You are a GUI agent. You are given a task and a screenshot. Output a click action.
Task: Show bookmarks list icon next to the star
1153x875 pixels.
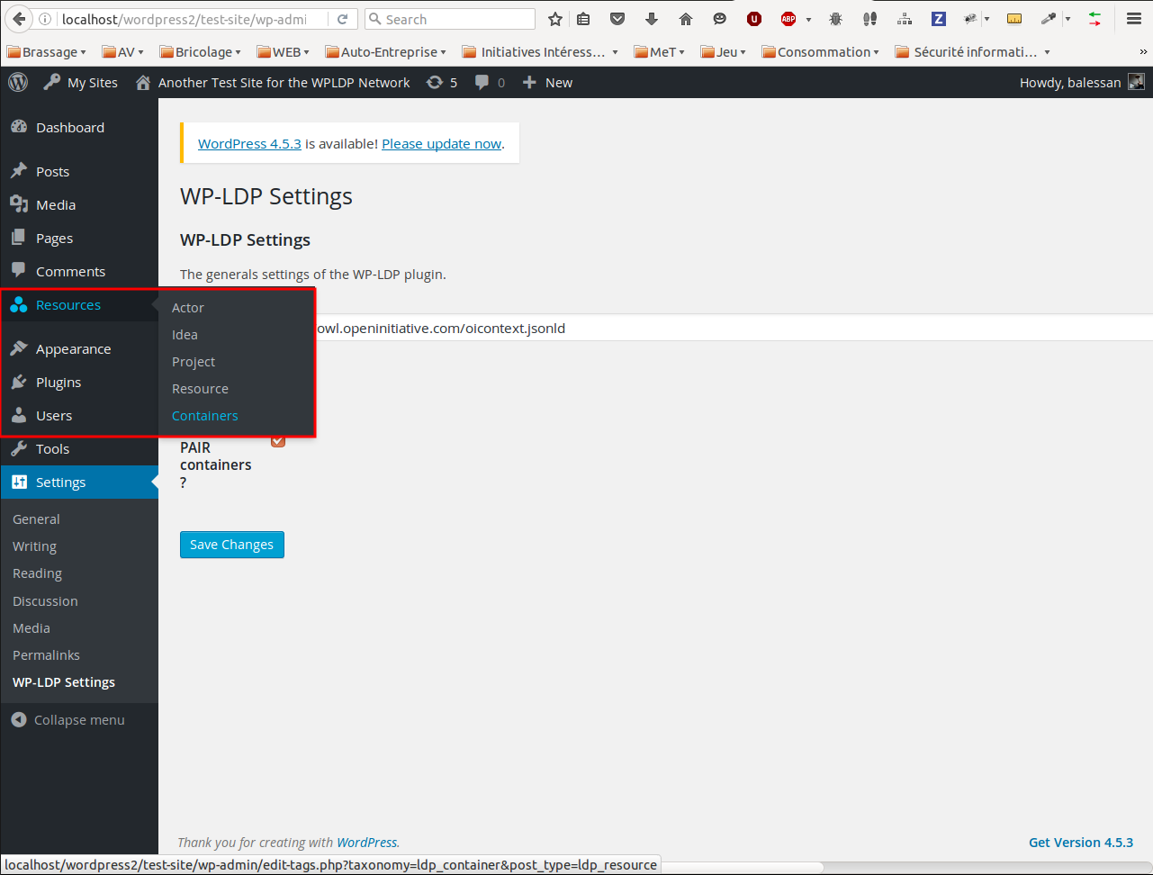(584, 19)
